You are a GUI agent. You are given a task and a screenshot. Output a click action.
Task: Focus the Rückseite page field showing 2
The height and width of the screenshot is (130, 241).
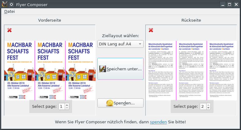203,107
